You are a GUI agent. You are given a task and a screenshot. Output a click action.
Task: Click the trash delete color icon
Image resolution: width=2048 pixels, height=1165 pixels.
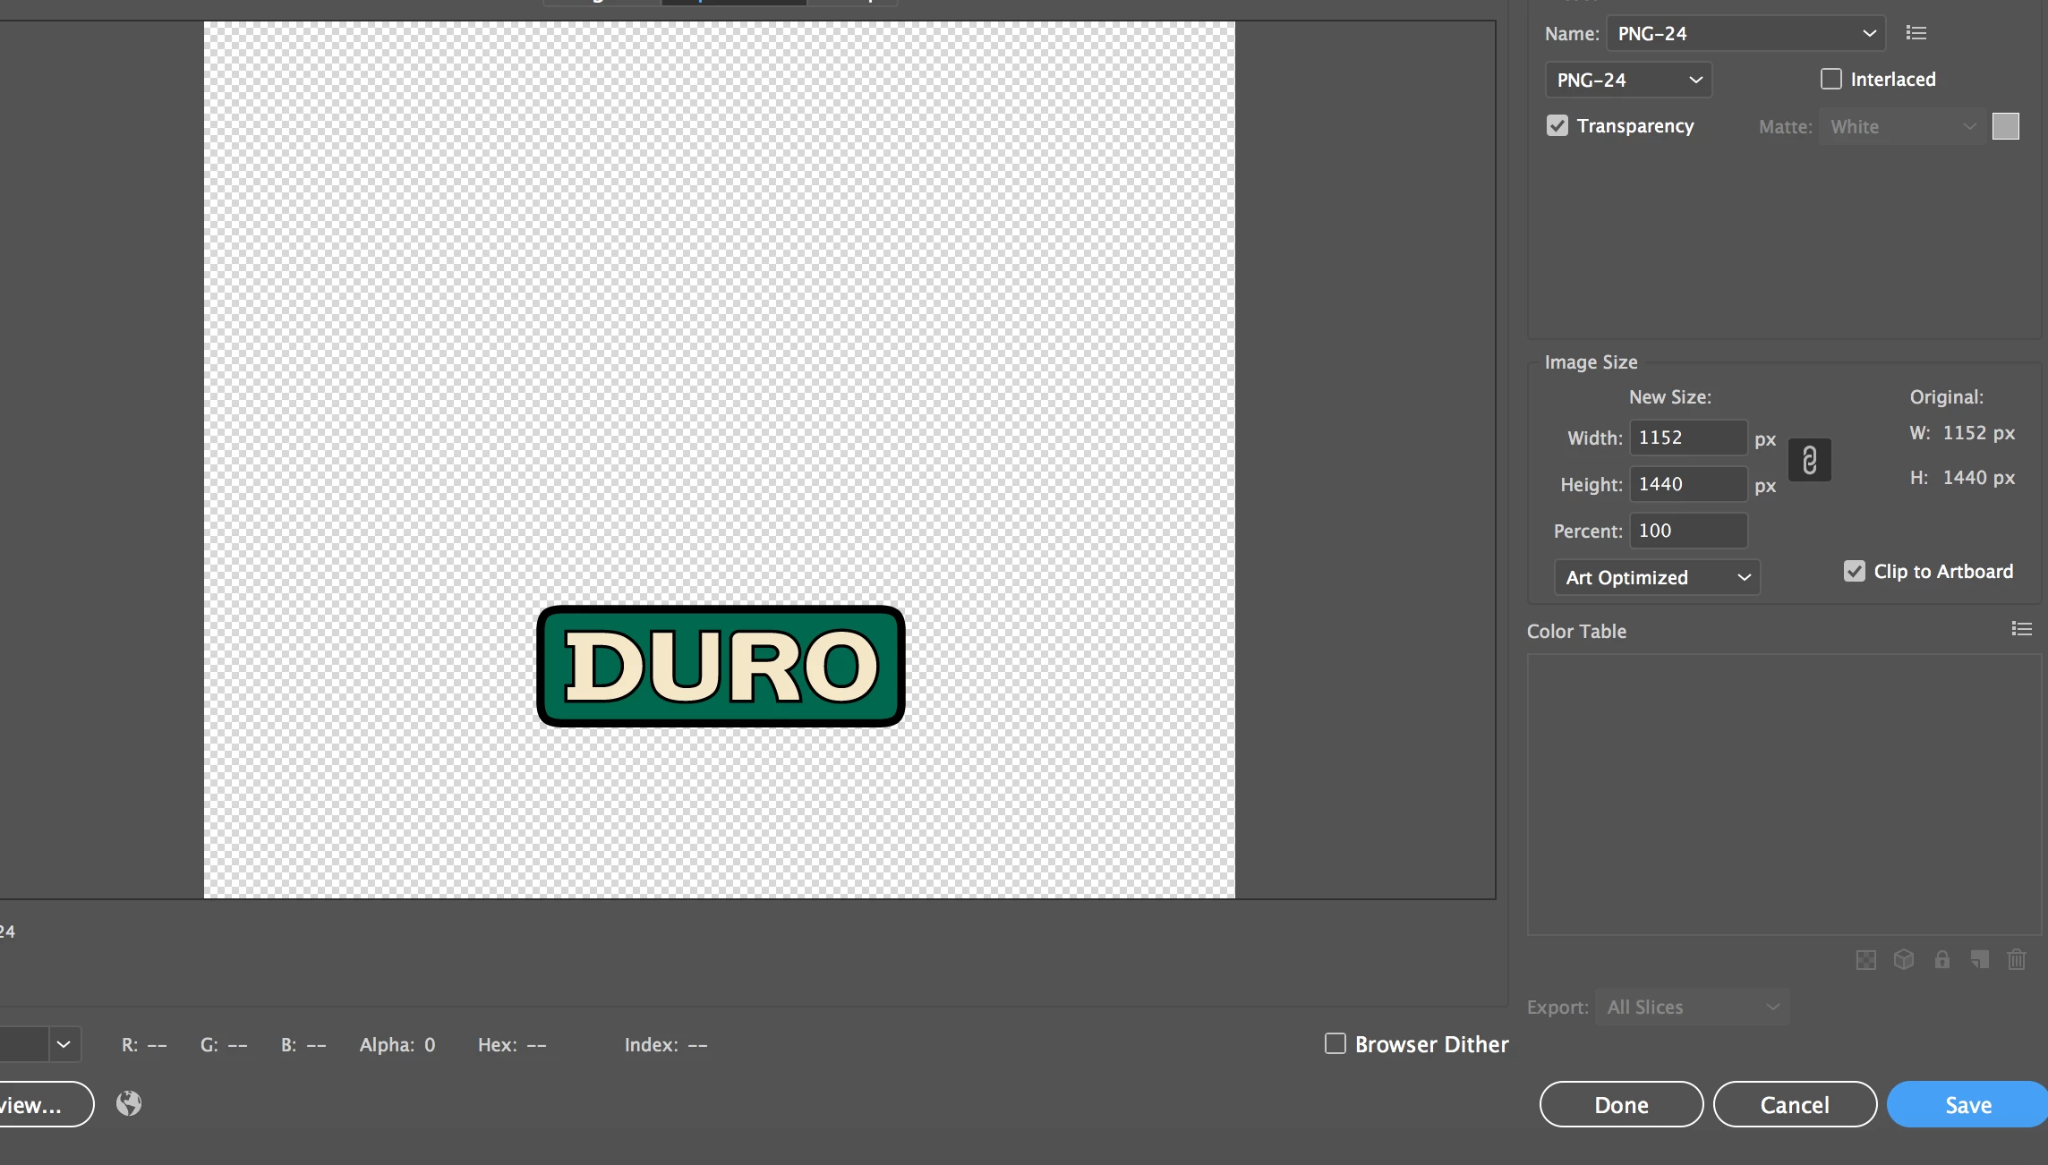click(2017, 960)
